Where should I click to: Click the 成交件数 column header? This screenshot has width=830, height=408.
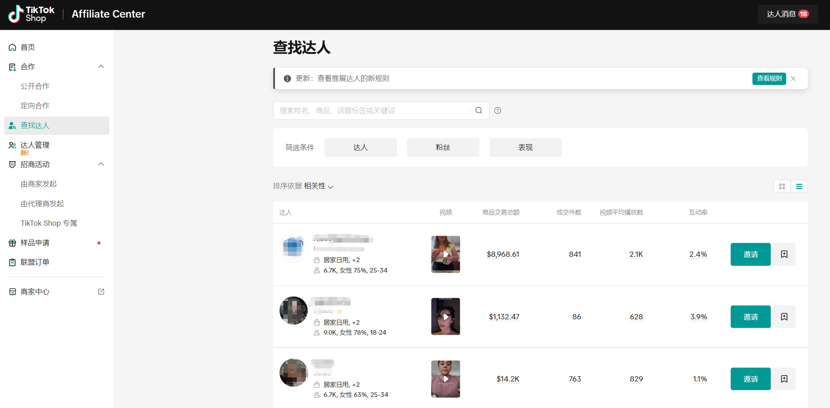pyautogui.click(x=569, y=212)
